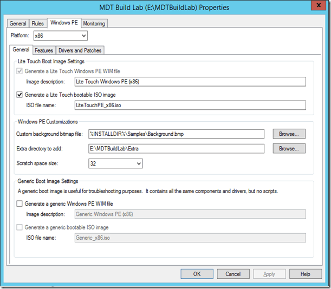Open the Features sub-tab

point(44,50)
